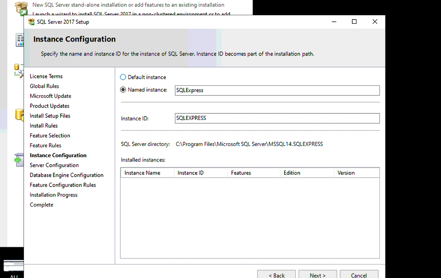Click the installation box icon in background window
This screenshot has height=278, width=441.
tap(21, 8)
